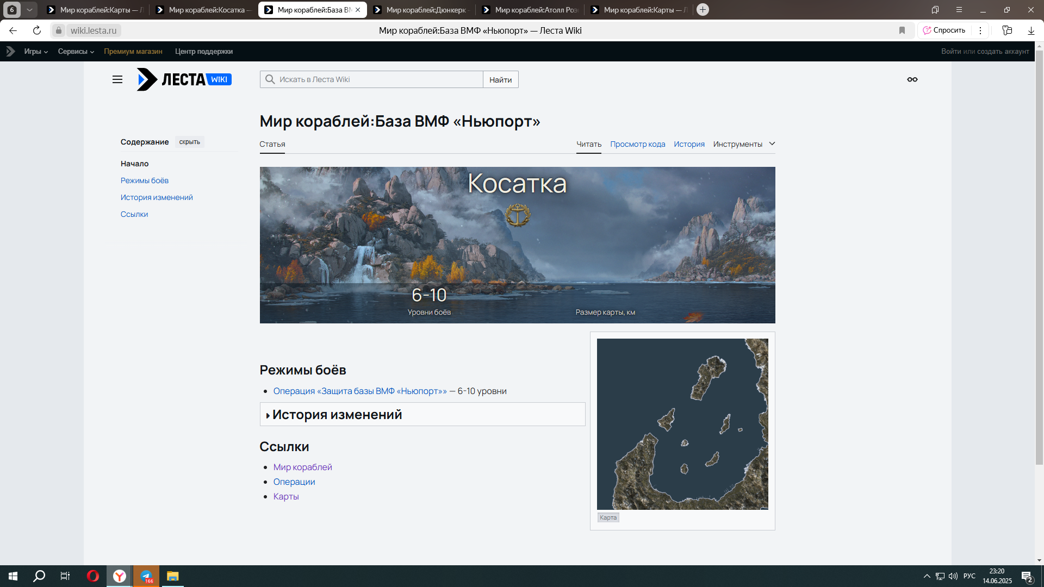Open Центр поддержки link
The width and height of the screenshot is (1044, 587).
[x=204, y=52]
